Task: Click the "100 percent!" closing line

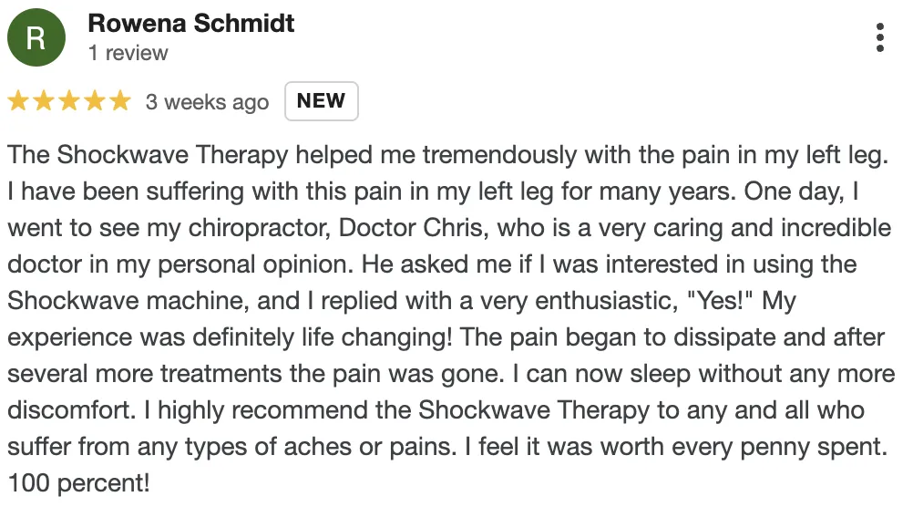Action: pyautogui.click(x=78, y=483)
